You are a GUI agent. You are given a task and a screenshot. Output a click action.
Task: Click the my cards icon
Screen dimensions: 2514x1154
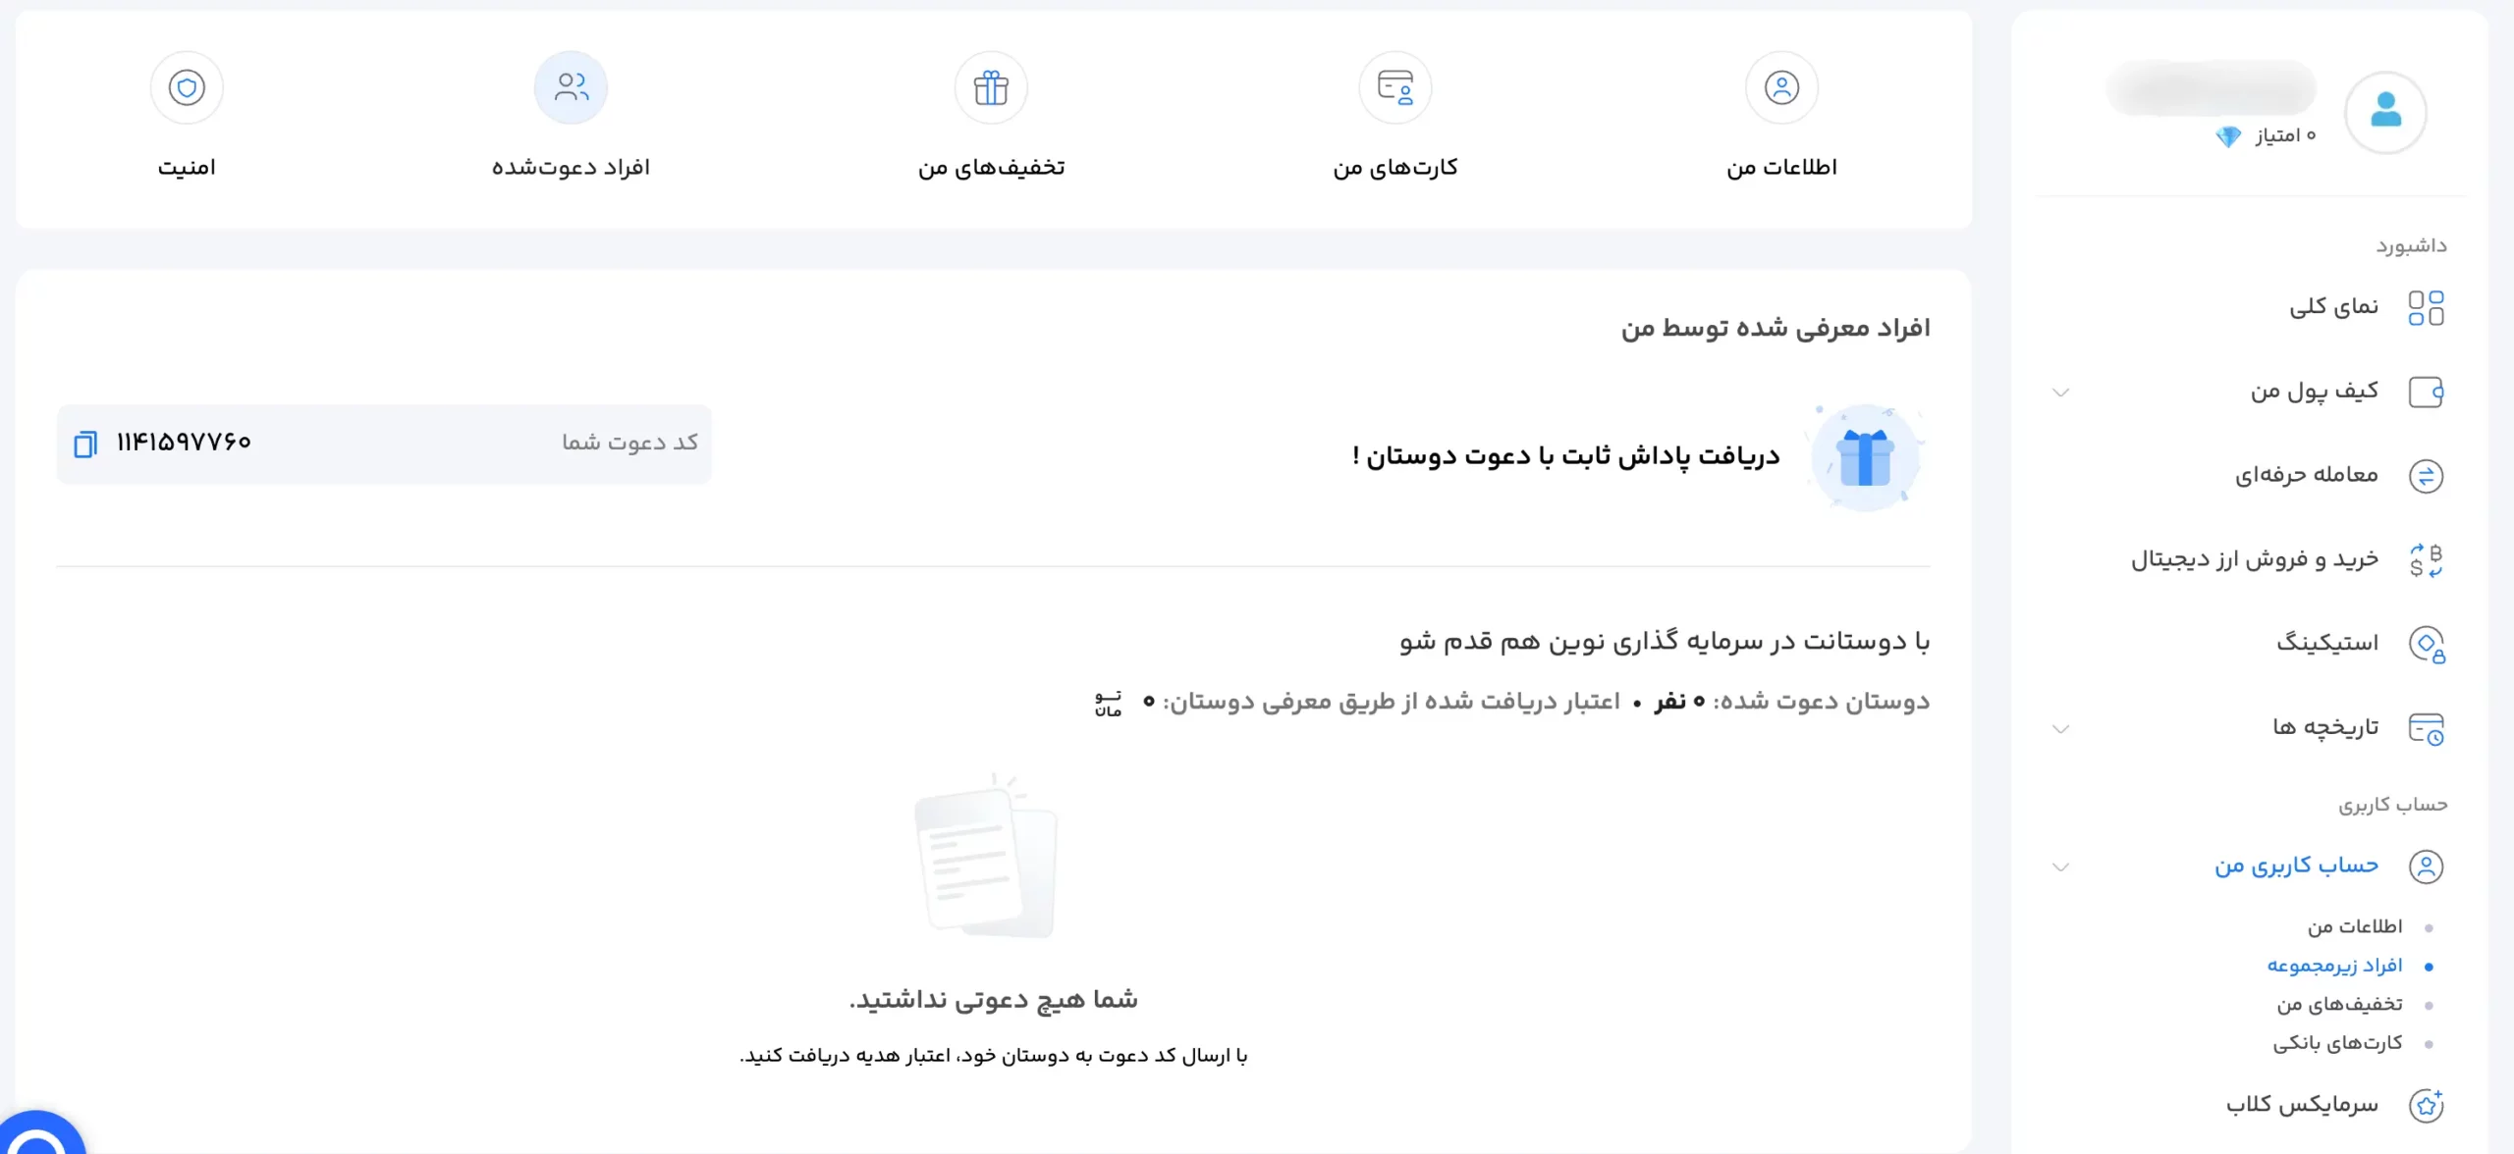coord(1394,88)
